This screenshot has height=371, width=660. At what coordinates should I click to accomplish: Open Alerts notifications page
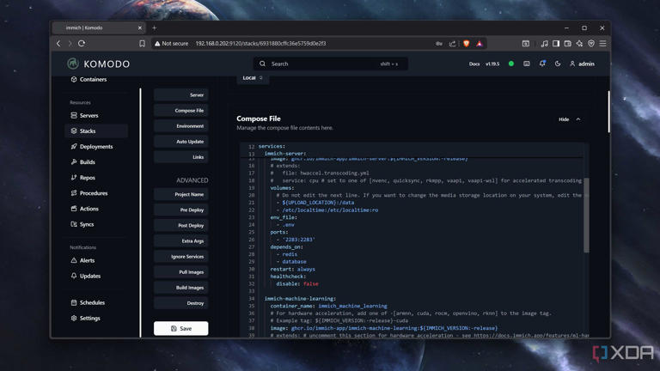pyautogui.click(x=87, y=260)
